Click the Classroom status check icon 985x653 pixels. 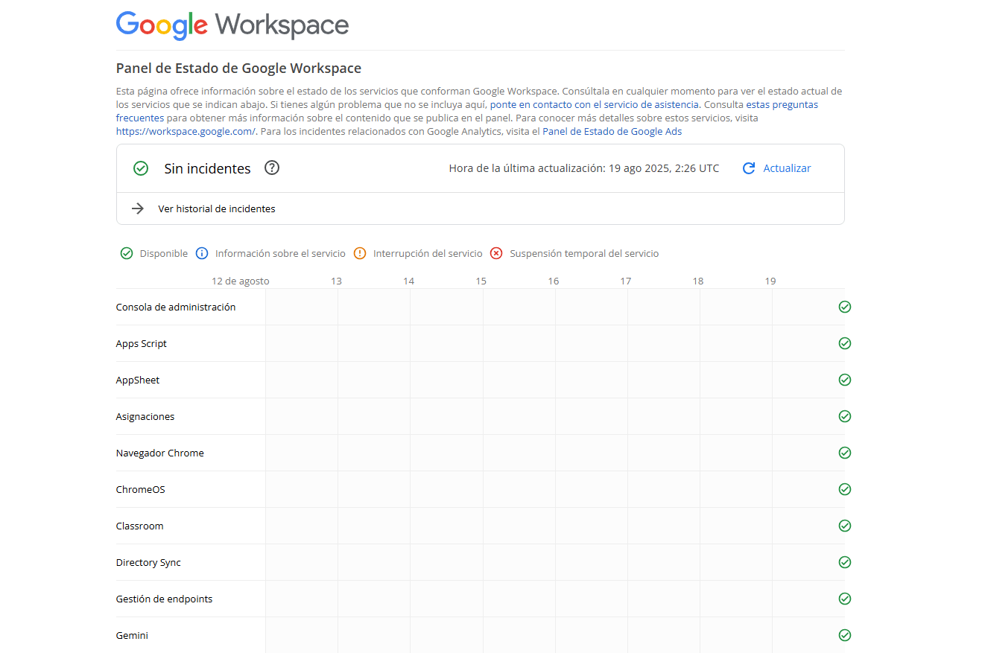(844, 526)
